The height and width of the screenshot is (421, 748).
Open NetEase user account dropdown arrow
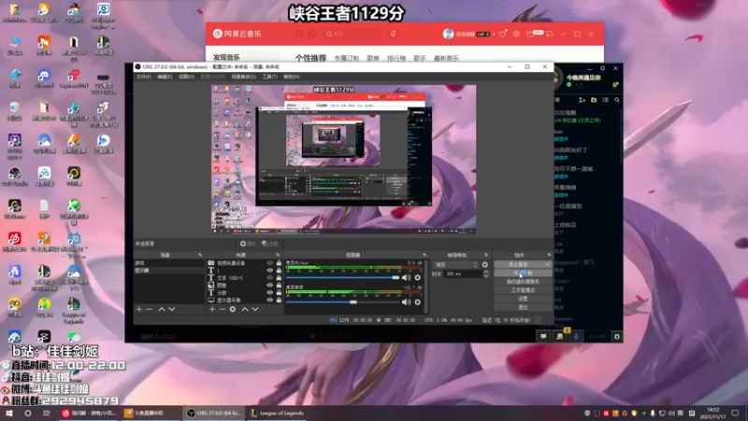click(x=494, y=34)
